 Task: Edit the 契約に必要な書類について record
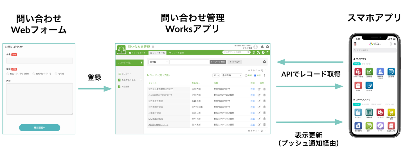(259, 89)
